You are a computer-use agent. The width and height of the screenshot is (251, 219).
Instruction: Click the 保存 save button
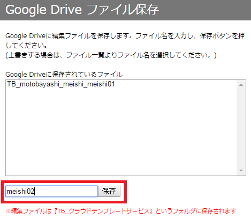(109, 192)
